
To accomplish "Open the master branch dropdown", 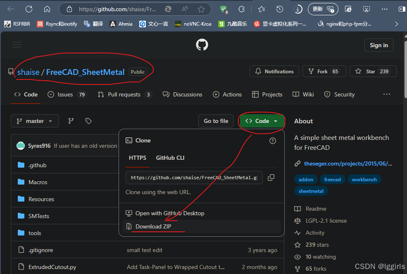I will coord(35,121).
